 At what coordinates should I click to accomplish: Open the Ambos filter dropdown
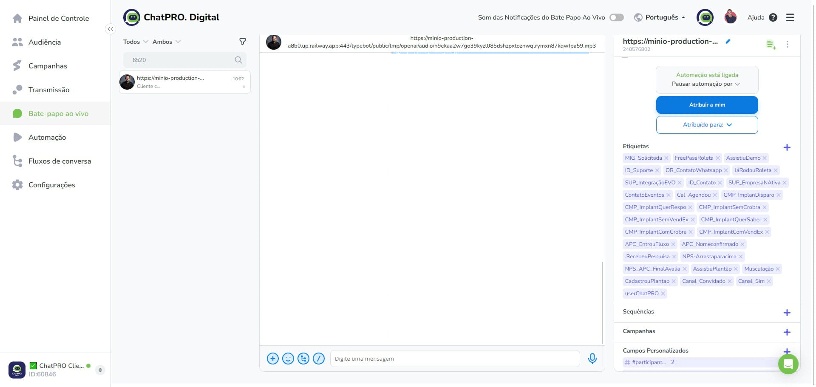click(x=167, y=42)
